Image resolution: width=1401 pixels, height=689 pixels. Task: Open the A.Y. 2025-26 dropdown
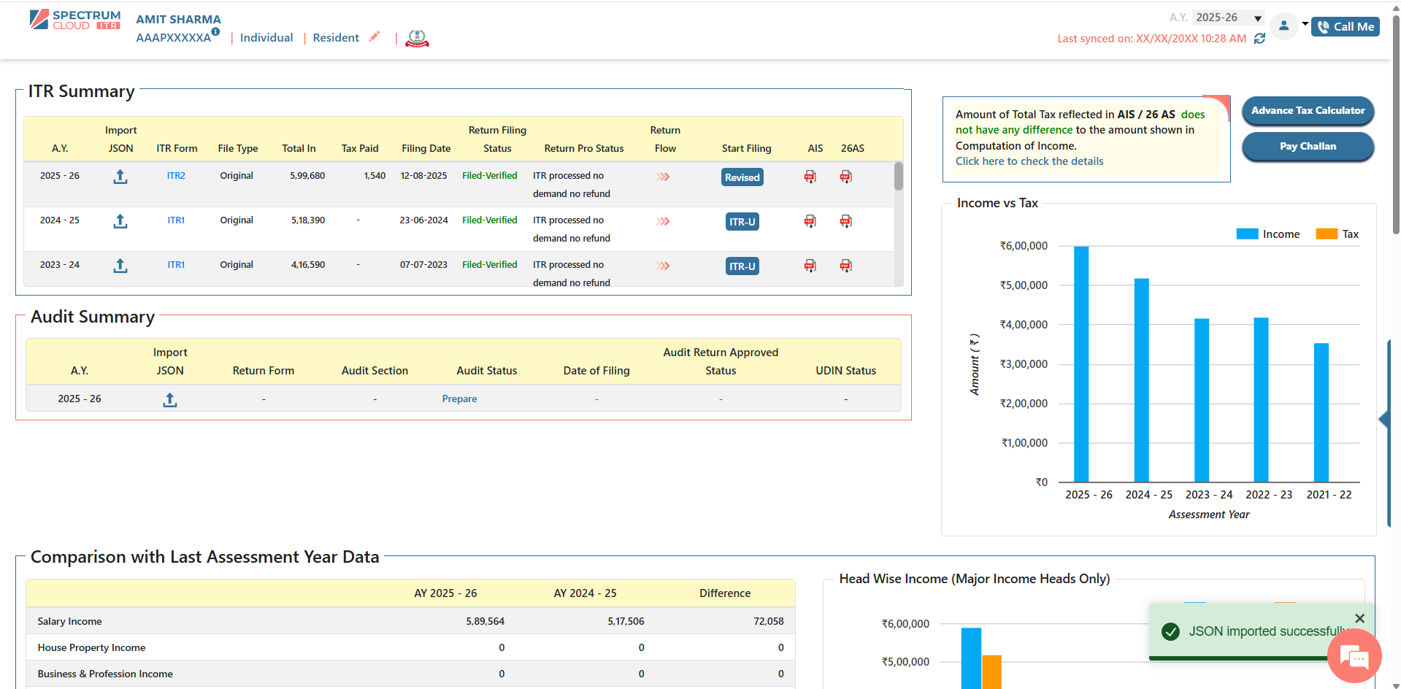pyautogui.click(x=1229, y=18)
